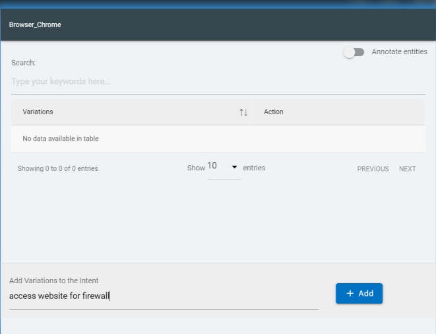The image size is (436, 334).
Task: Click the 'entries' label beside dropdown
Action: (254, 168)
